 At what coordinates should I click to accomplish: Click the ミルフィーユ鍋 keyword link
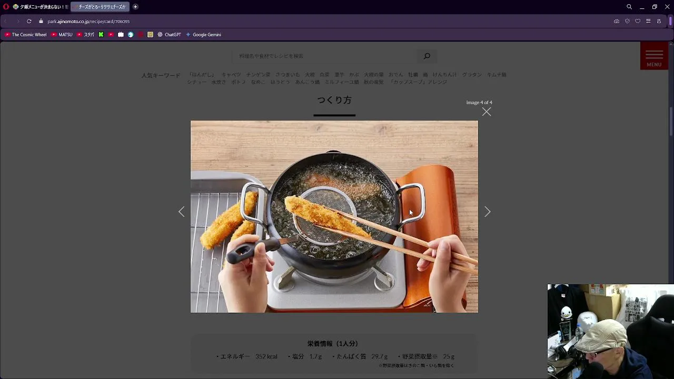point(342,82)
